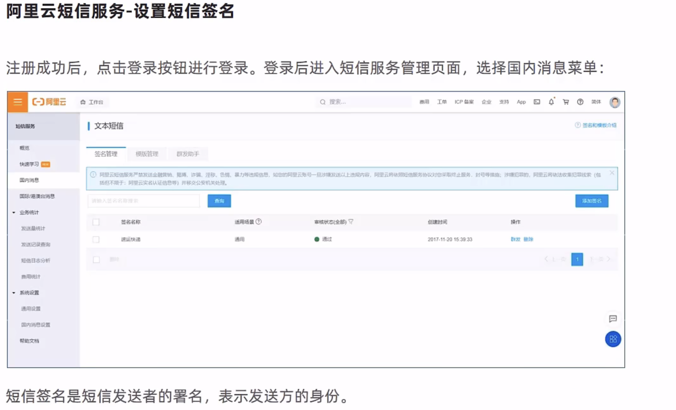
Task: Click the user avatar icon
Action: click(615, 102)
